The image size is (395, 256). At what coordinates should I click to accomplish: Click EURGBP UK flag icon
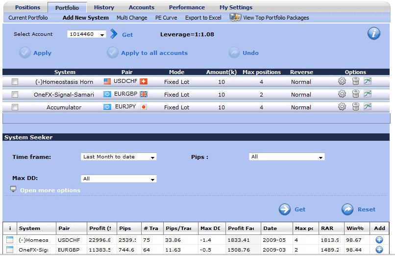click(144, 94)
